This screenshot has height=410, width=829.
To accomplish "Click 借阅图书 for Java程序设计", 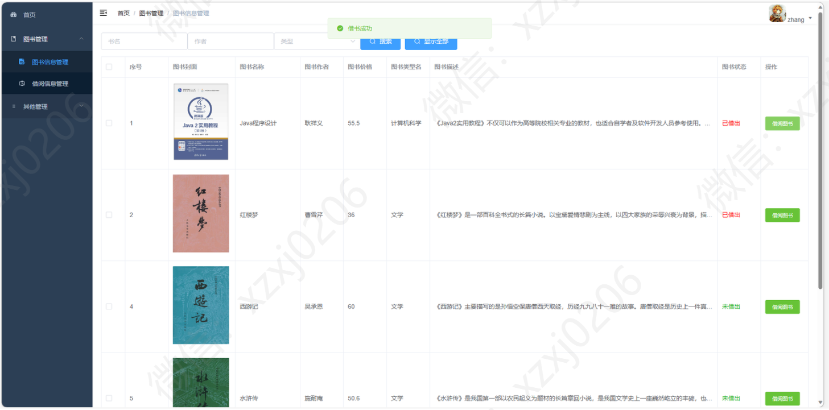I will (782, 123).
